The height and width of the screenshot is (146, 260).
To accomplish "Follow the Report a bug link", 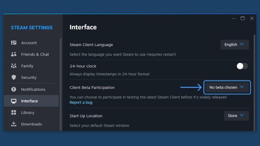I will coord(81,103).
